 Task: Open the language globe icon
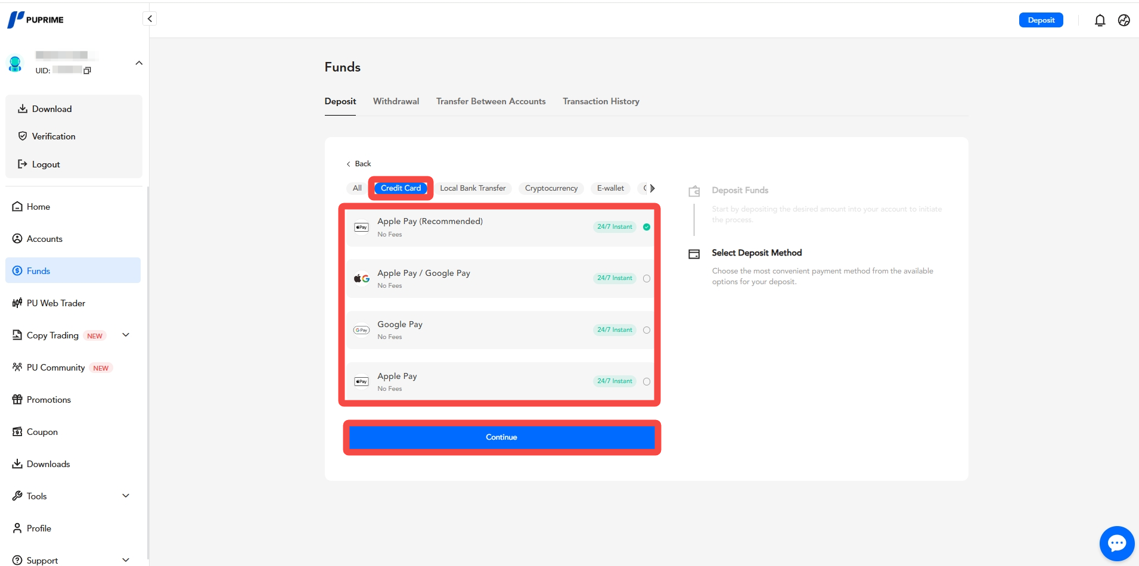1124,20
